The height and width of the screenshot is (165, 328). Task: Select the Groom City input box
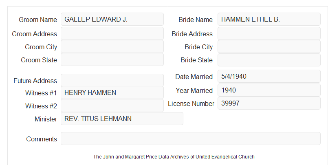tap(112, 46)
